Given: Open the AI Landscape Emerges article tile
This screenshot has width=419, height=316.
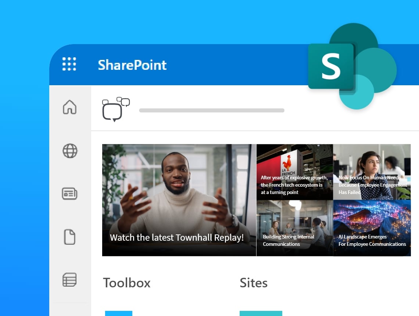Looking at the screenshot, I should click(x=372, y=228).
